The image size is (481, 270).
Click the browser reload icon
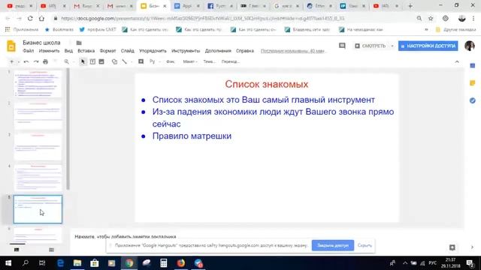(x=30, y=18)
